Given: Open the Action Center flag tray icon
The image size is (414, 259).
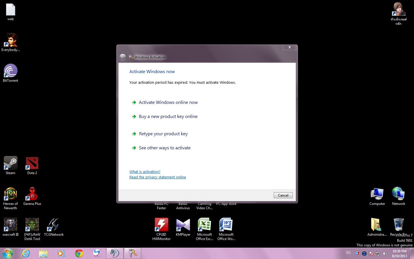Looking at the screenshot, I should 371,254.
